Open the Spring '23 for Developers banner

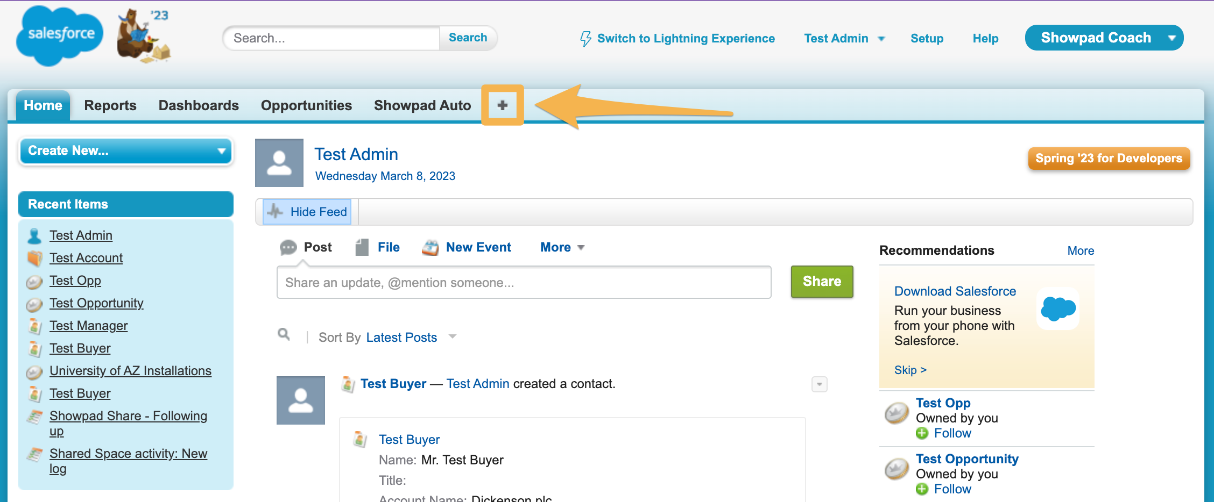pyautogui.click(x=1108, y=158)
